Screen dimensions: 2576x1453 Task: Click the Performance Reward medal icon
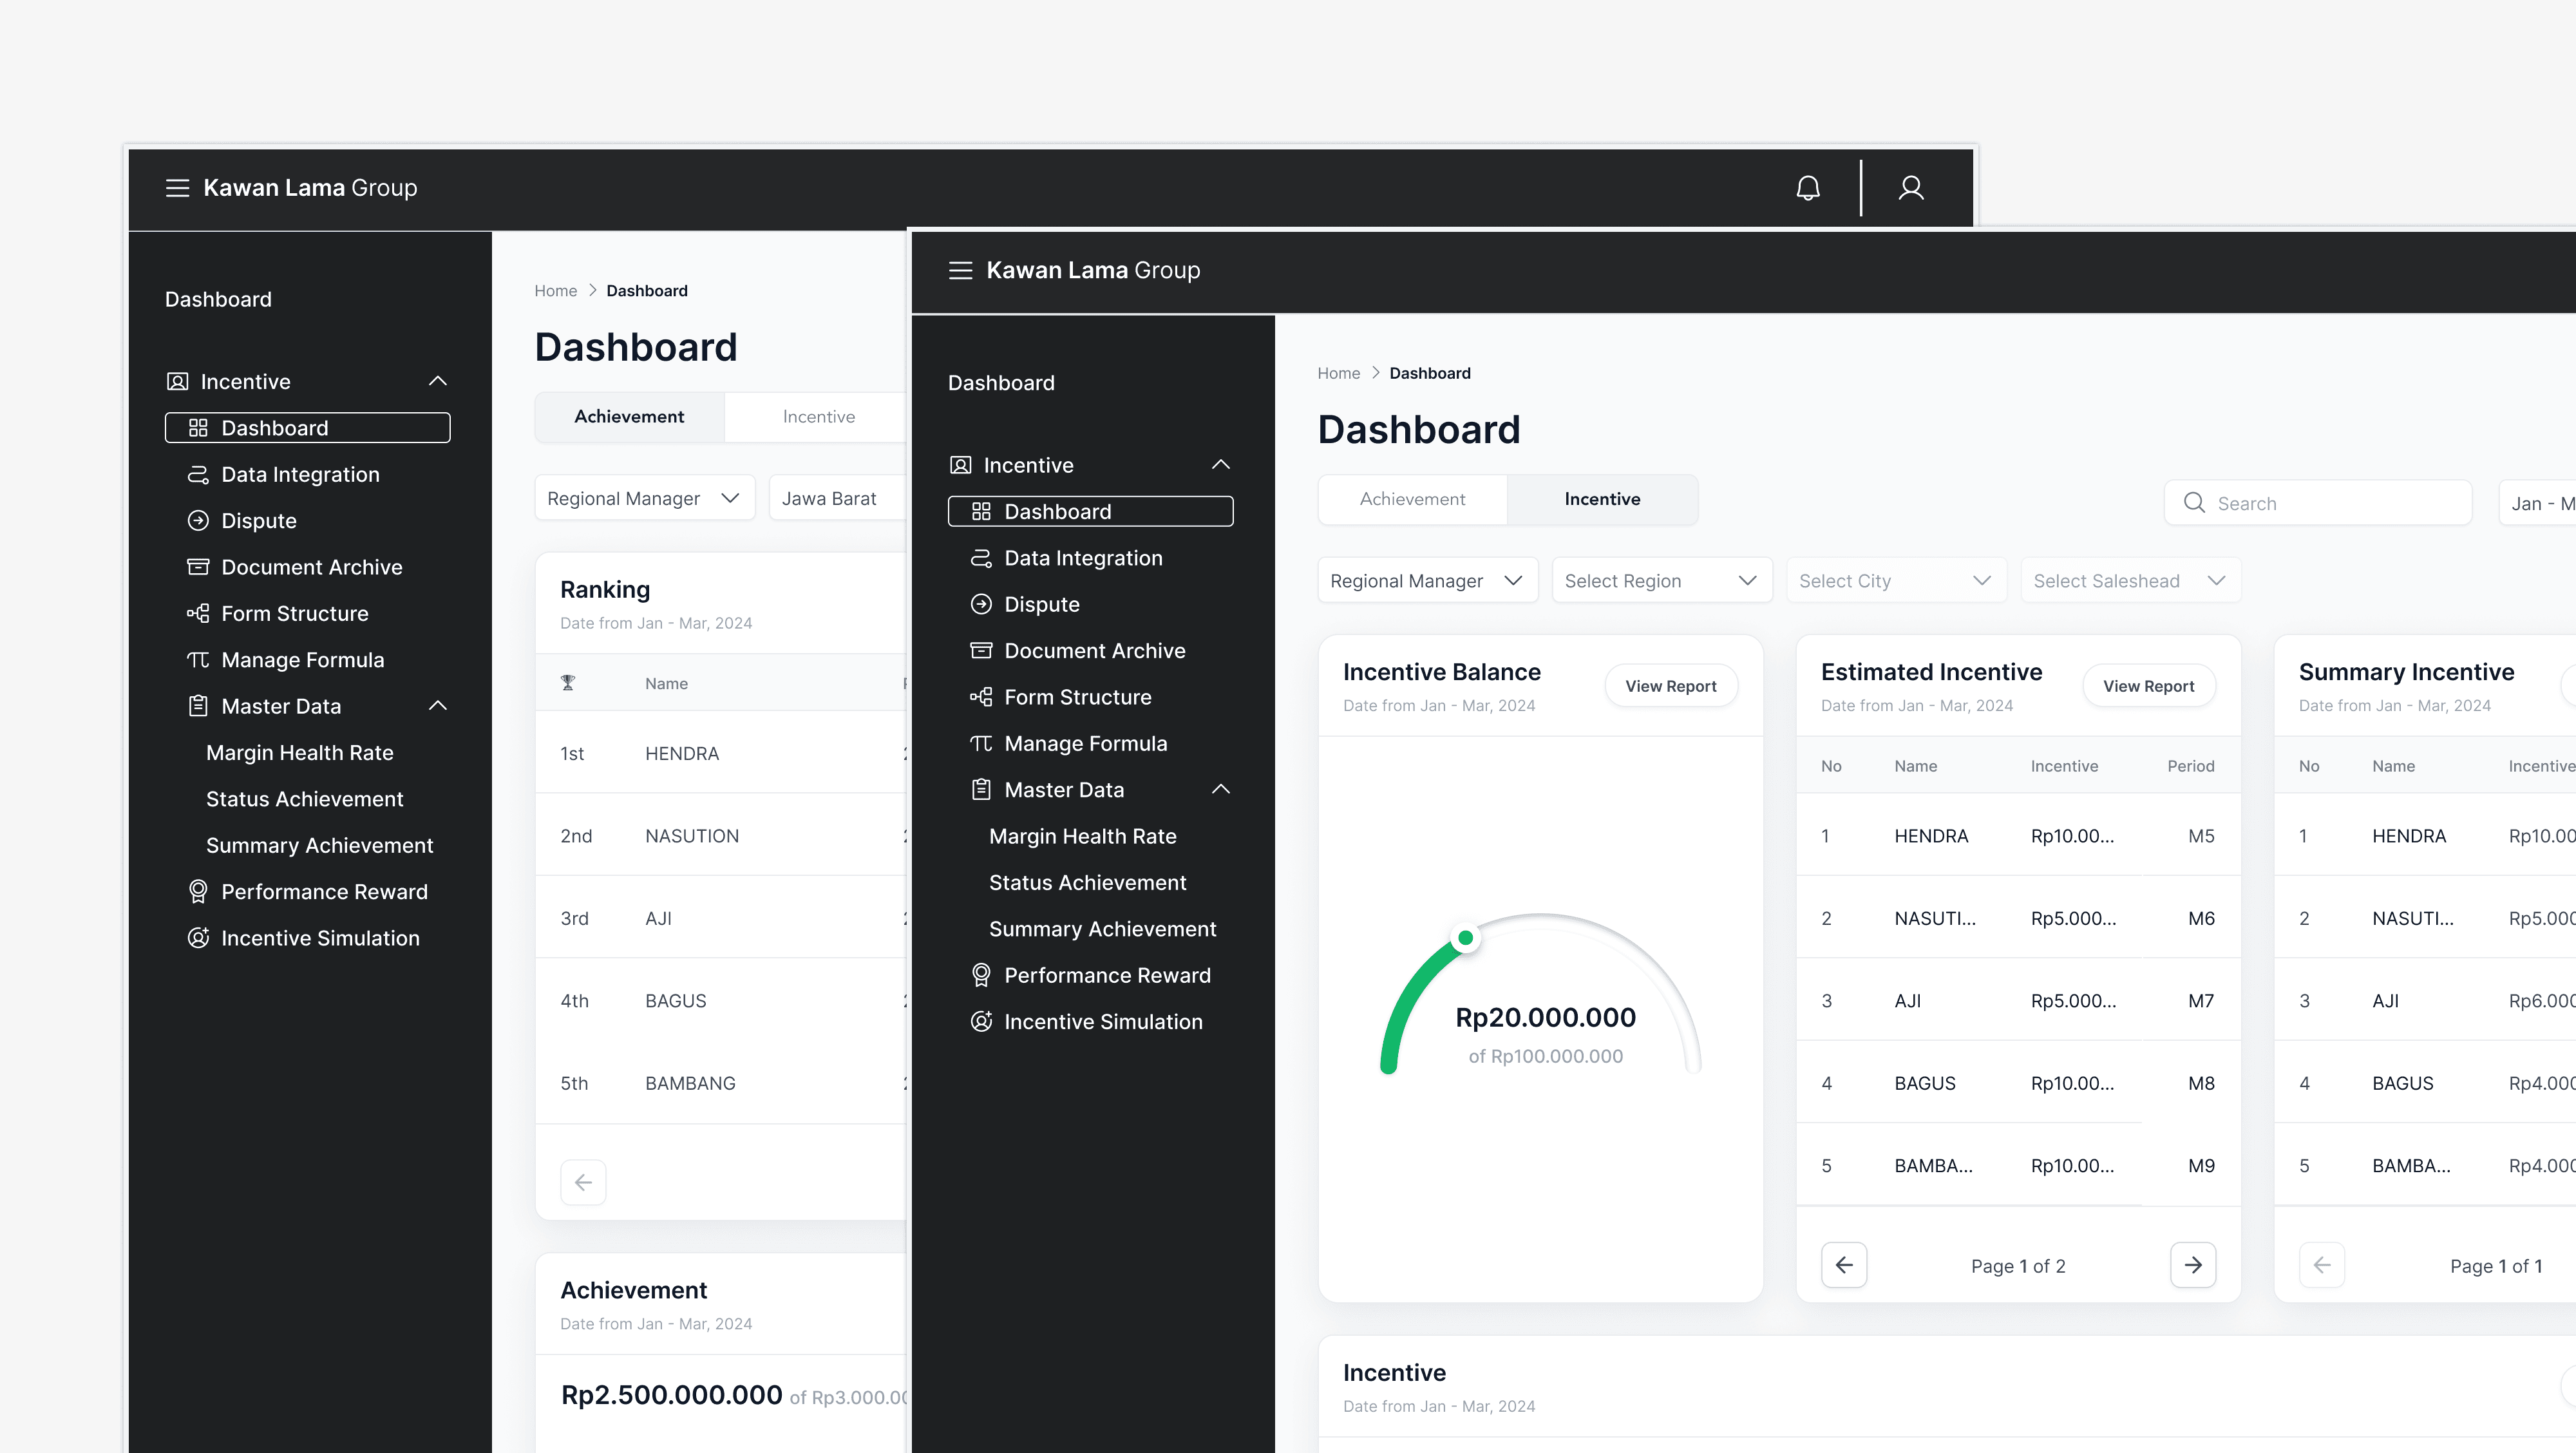point(981,975)
